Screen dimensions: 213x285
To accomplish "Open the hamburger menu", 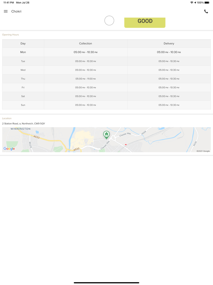I will [6, 12].
